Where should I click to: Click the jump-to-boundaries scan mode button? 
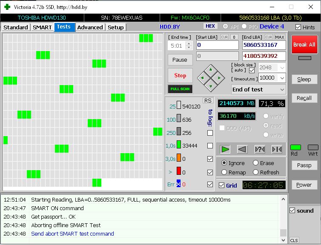(277, 149)
